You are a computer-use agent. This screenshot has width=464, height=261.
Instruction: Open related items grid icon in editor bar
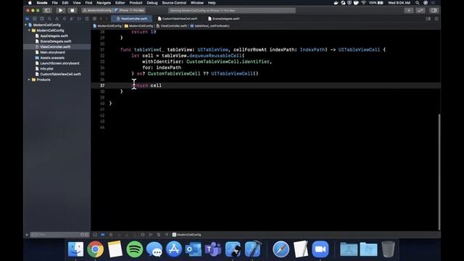point(94,19)
